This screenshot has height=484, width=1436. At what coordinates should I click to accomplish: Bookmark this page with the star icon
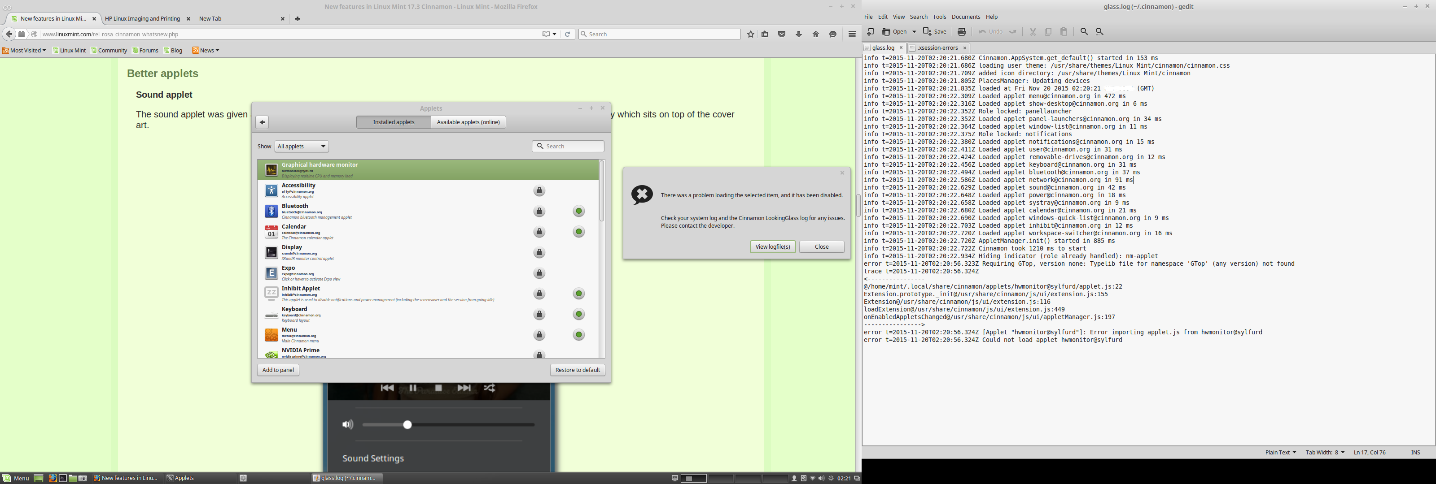point(751,34)
